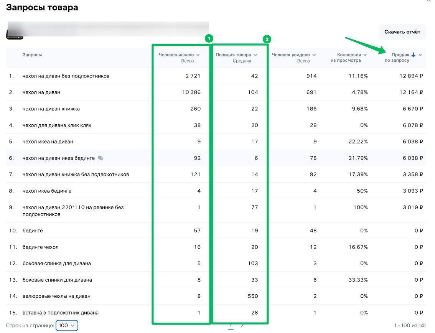Click the average position value 42
The image size is (435, 333).
point(255,76)
